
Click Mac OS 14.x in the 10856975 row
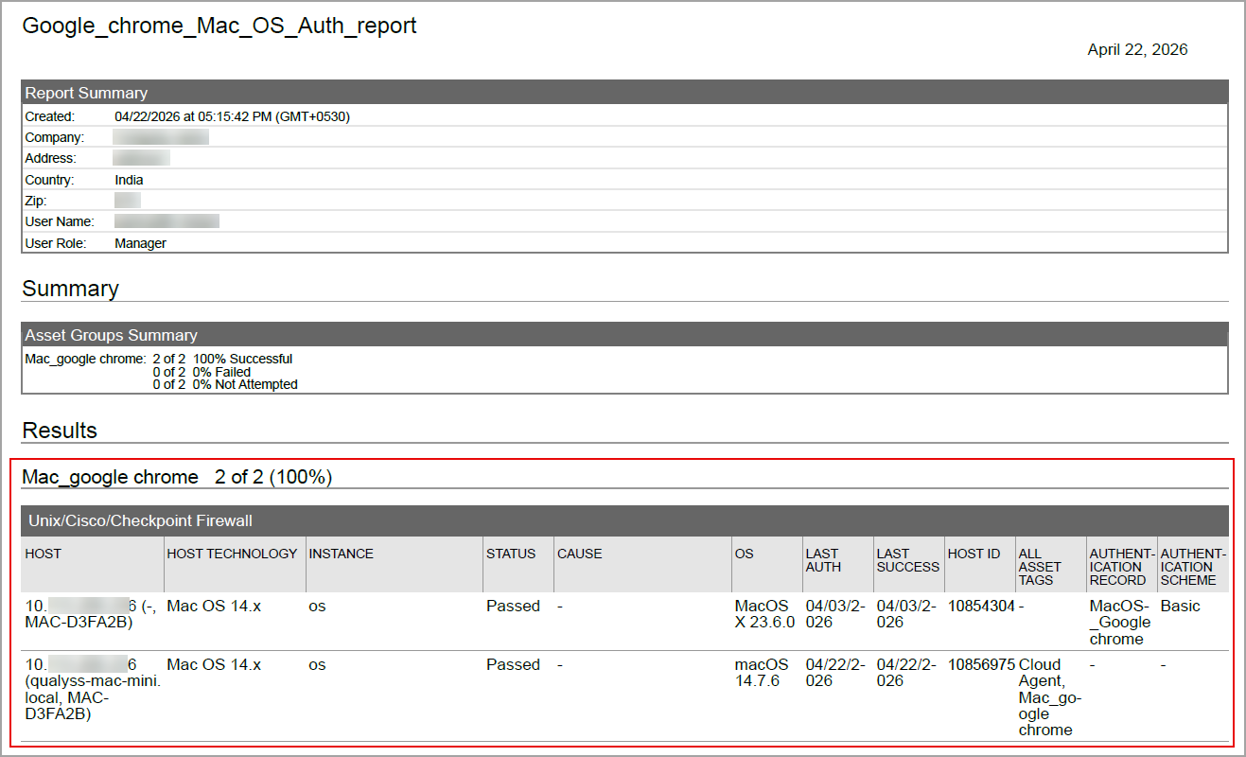[x=214, y=665]
